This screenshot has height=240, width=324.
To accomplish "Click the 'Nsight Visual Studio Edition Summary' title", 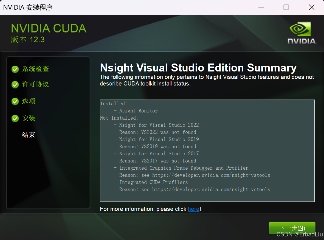I will click(x=198, y=68).
